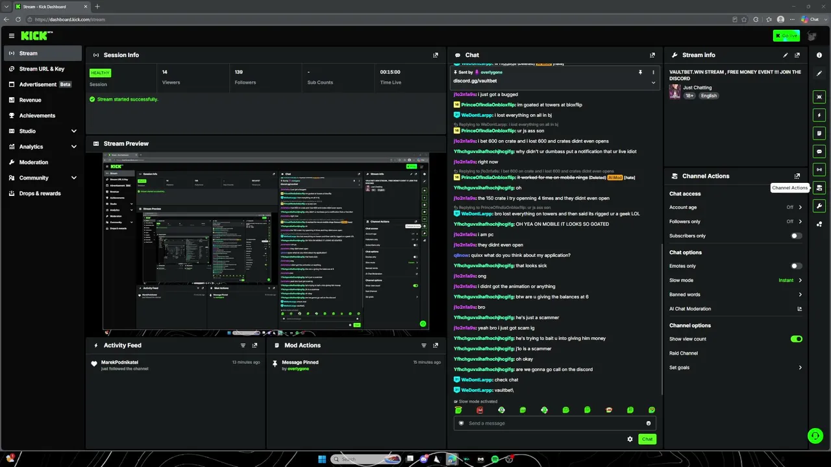Pop out the Mod Actions panel
Viewport: 831px width, 467px height.
click(436, 346)
